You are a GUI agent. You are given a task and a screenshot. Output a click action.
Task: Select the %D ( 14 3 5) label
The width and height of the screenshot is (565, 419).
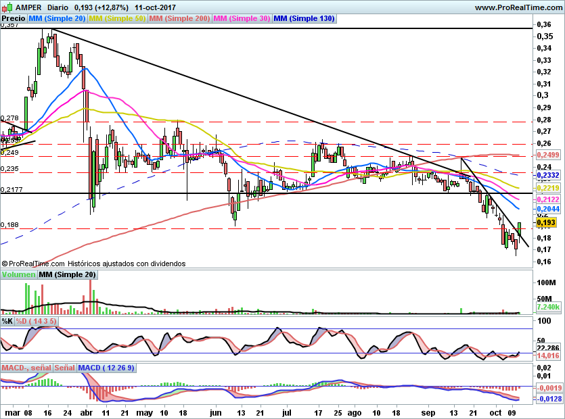tap(36, 321)
